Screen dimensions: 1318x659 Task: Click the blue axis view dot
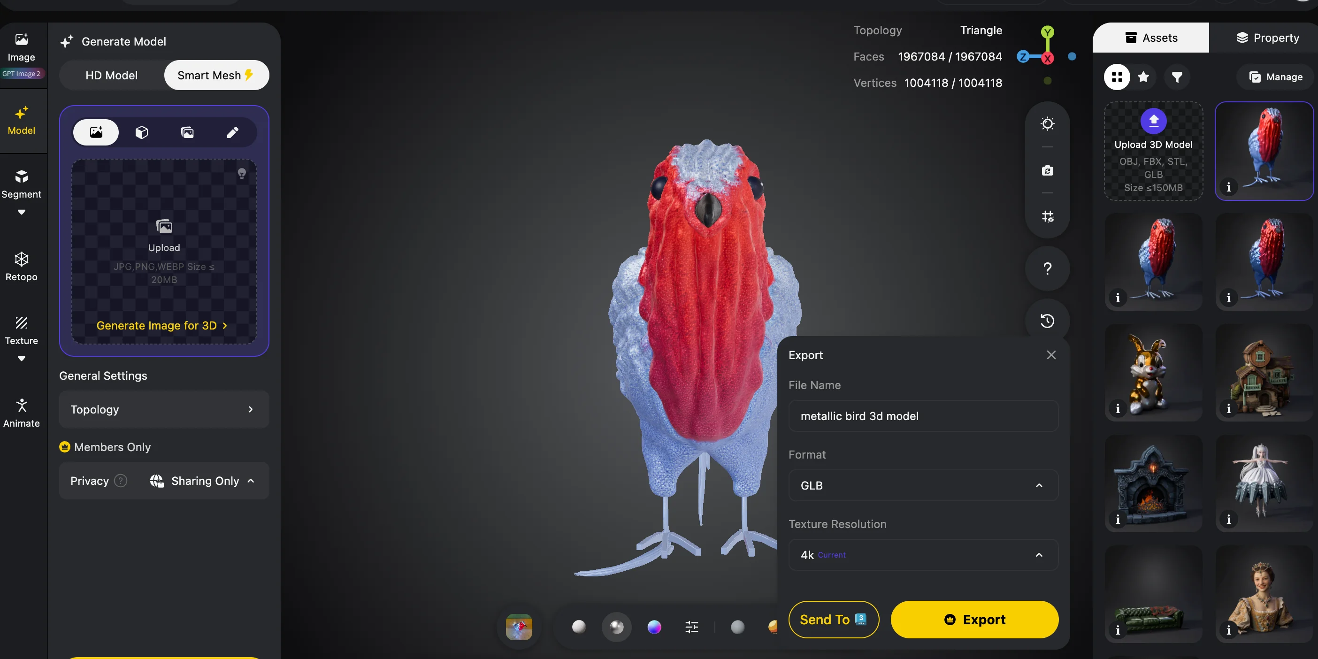coord(1072,56)
